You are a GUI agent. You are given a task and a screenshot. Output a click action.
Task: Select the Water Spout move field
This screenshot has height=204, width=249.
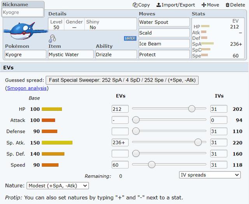(x=164, y=22)
